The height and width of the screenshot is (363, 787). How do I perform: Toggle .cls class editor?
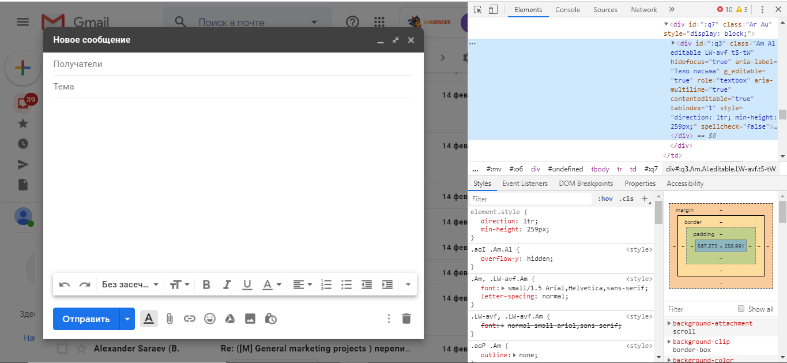(626, 199)
